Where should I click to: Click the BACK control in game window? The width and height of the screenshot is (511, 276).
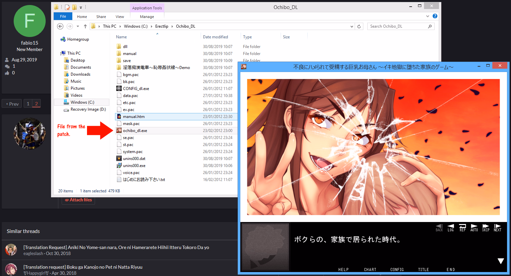point(439,228)
